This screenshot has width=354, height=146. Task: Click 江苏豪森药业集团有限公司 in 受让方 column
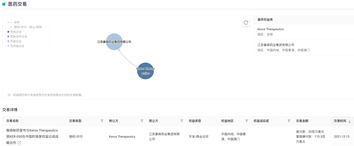164,136
